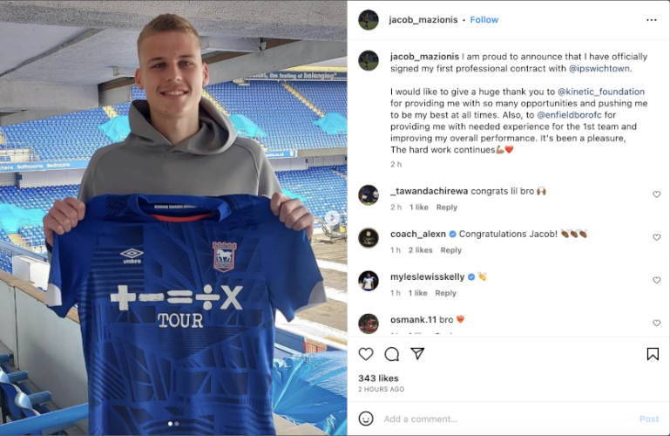This screenshot has width=670, height=436.
Task: Like osmank.11's comment heart
Action: (x=656, y=323)
